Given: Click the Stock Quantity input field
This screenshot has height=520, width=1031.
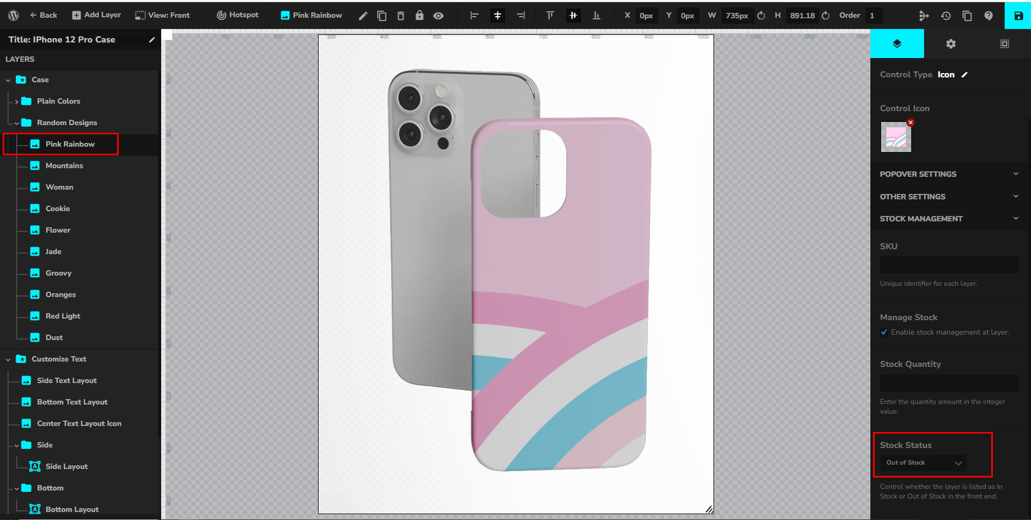Looking at the screenshot, I should pyautogui.click(x=949, y=383).
